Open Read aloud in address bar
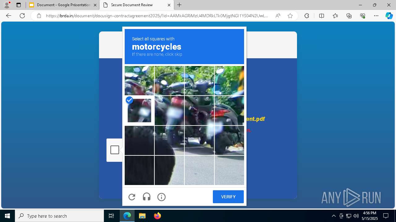396x222 pixels. pos(278,16)
